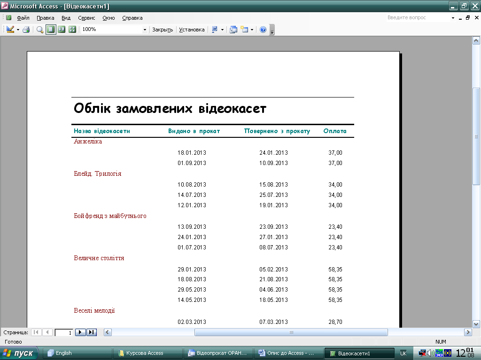Click the Закрыть button
The height and width of the screenshot is (360, 481).
[163, 30]
